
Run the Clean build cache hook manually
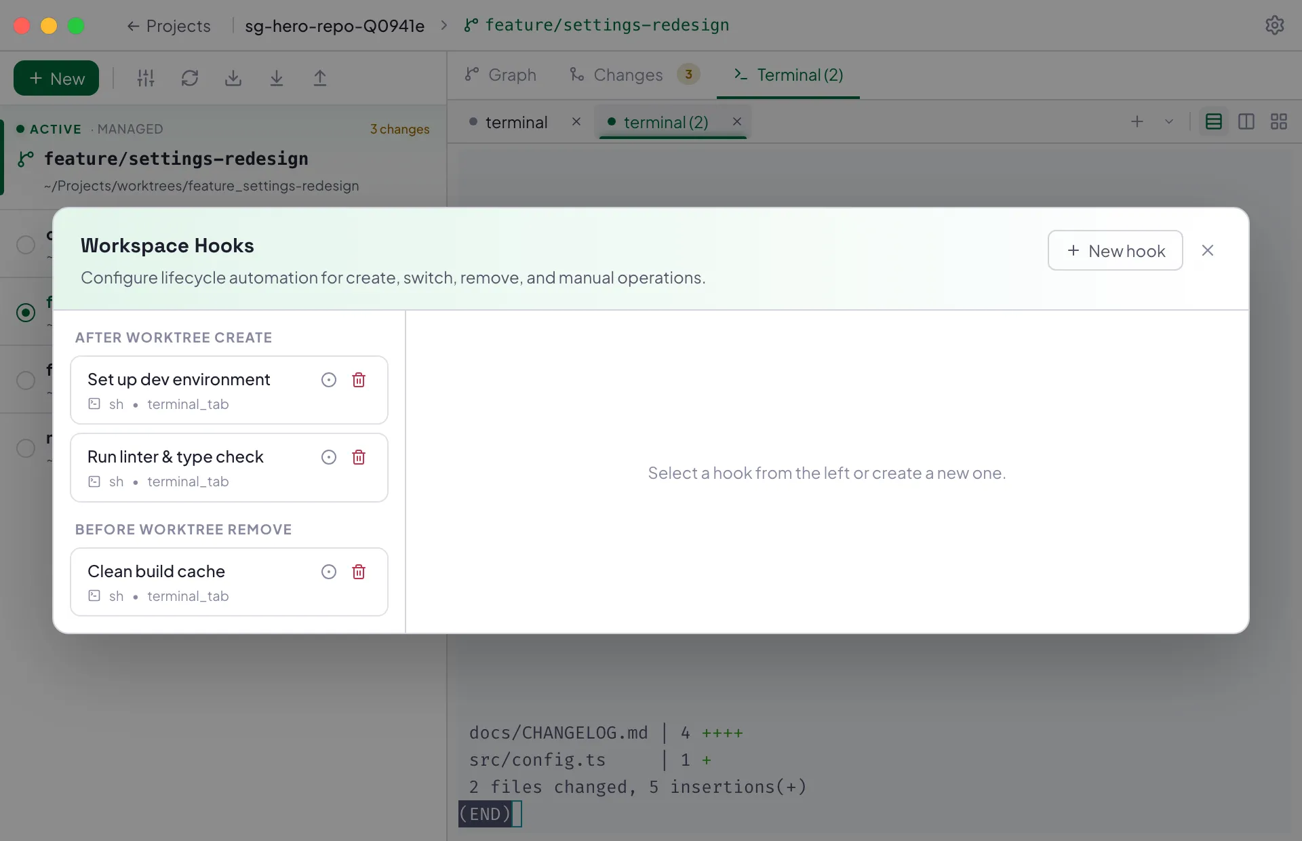329,572
